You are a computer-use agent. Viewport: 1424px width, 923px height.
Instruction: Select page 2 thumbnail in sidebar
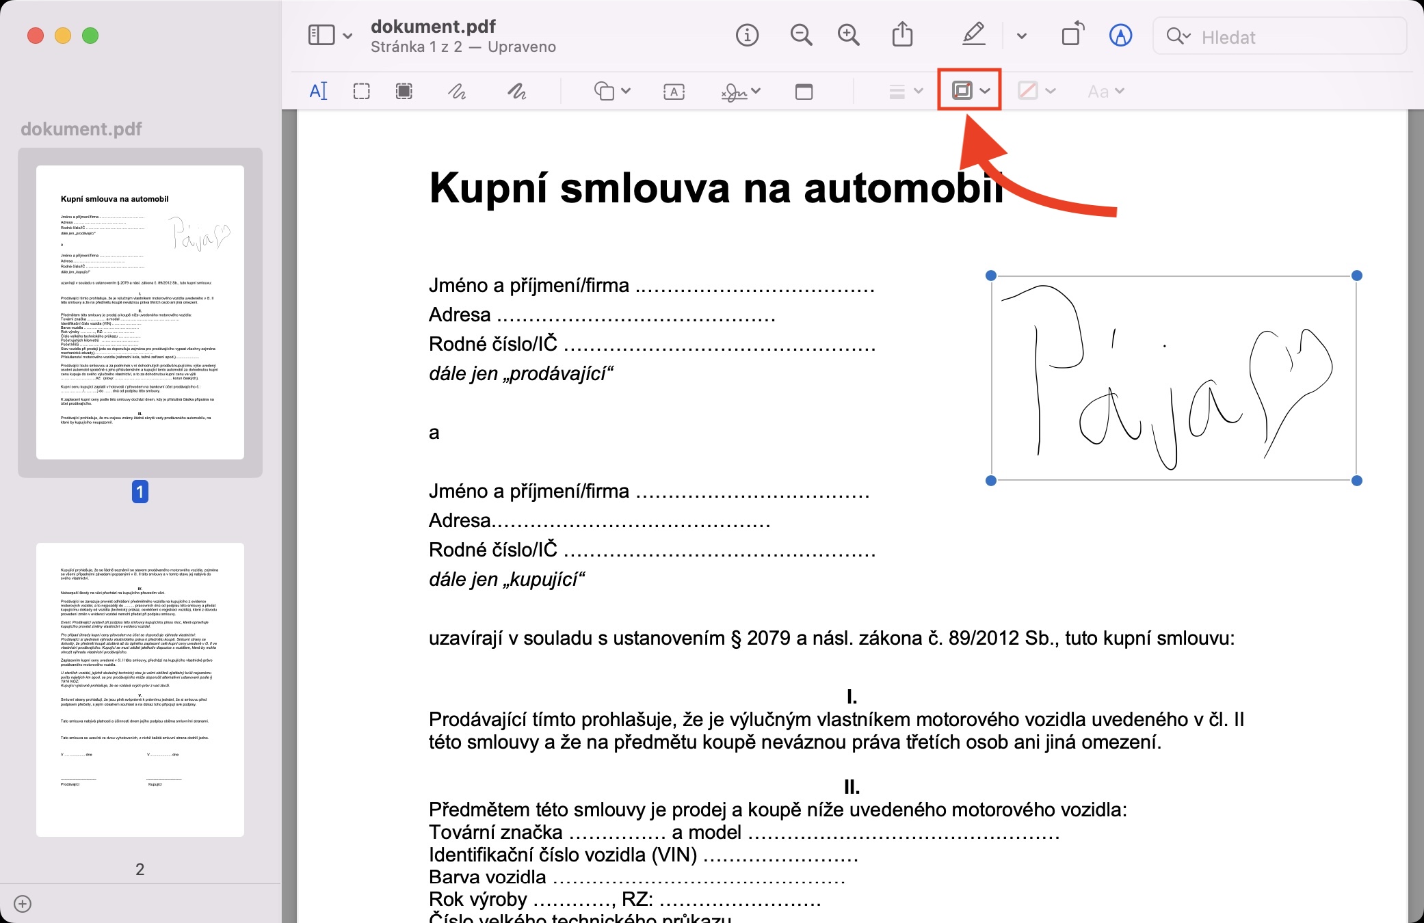pos(140,689)
